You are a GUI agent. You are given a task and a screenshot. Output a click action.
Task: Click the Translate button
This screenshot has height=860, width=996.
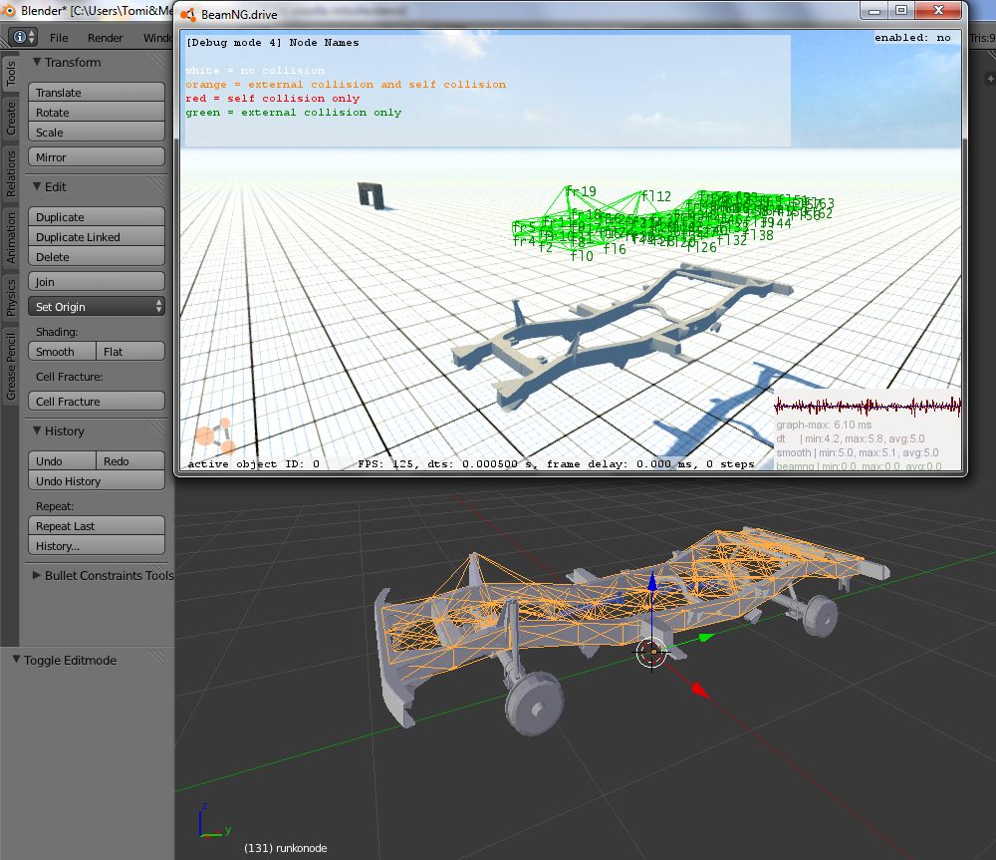tap(97, 92)
